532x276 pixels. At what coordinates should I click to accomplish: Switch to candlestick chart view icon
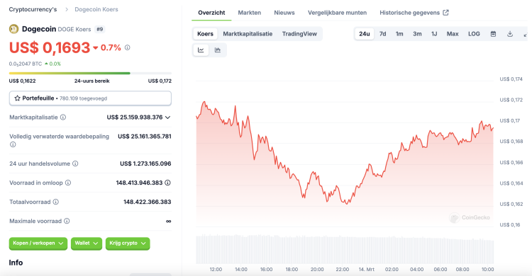(x=218, y=50)
